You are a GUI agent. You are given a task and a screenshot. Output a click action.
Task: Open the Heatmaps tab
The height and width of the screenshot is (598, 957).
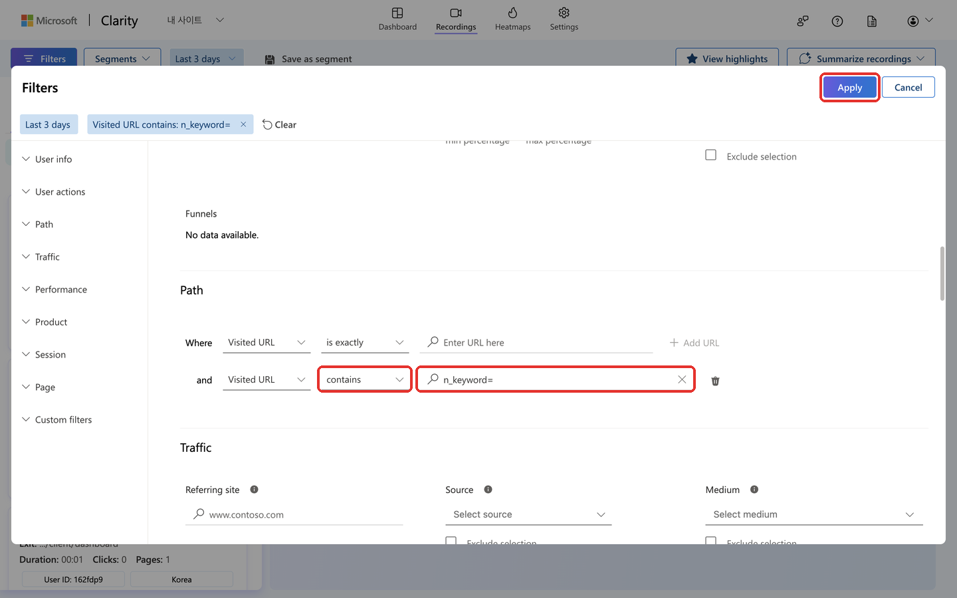512,19
